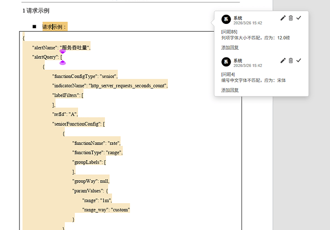This screenshot has width=330, height=230.
Task: Mark the 问题4 comment as resolved
Action: click(x=299, y=60)
